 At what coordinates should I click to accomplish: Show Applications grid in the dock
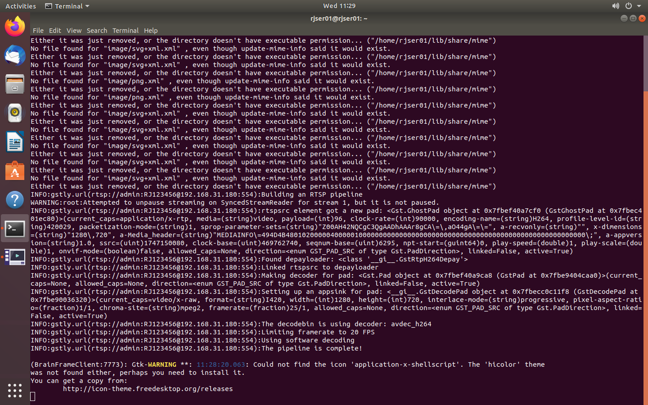point(15,390)
